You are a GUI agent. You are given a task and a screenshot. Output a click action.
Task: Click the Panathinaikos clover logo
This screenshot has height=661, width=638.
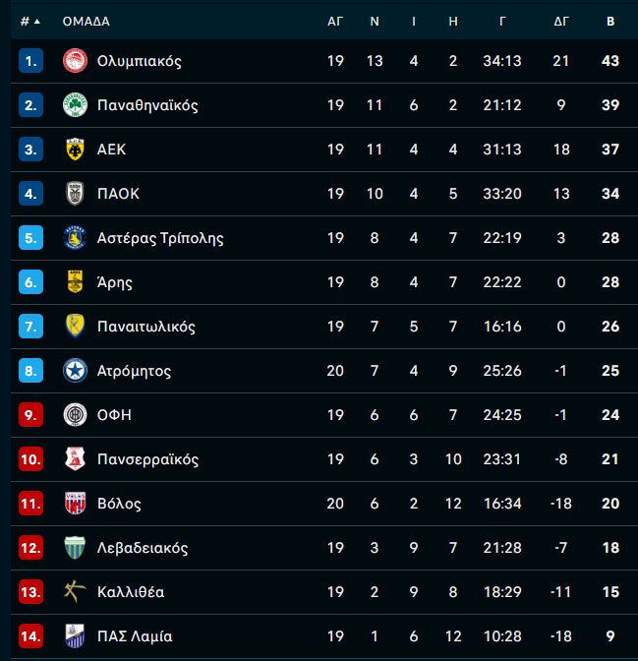[75, 105]
